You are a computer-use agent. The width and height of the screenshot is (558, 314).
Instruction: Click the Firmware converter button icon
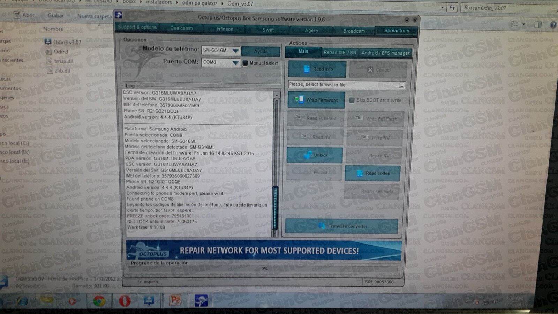(x=322, y=226)
